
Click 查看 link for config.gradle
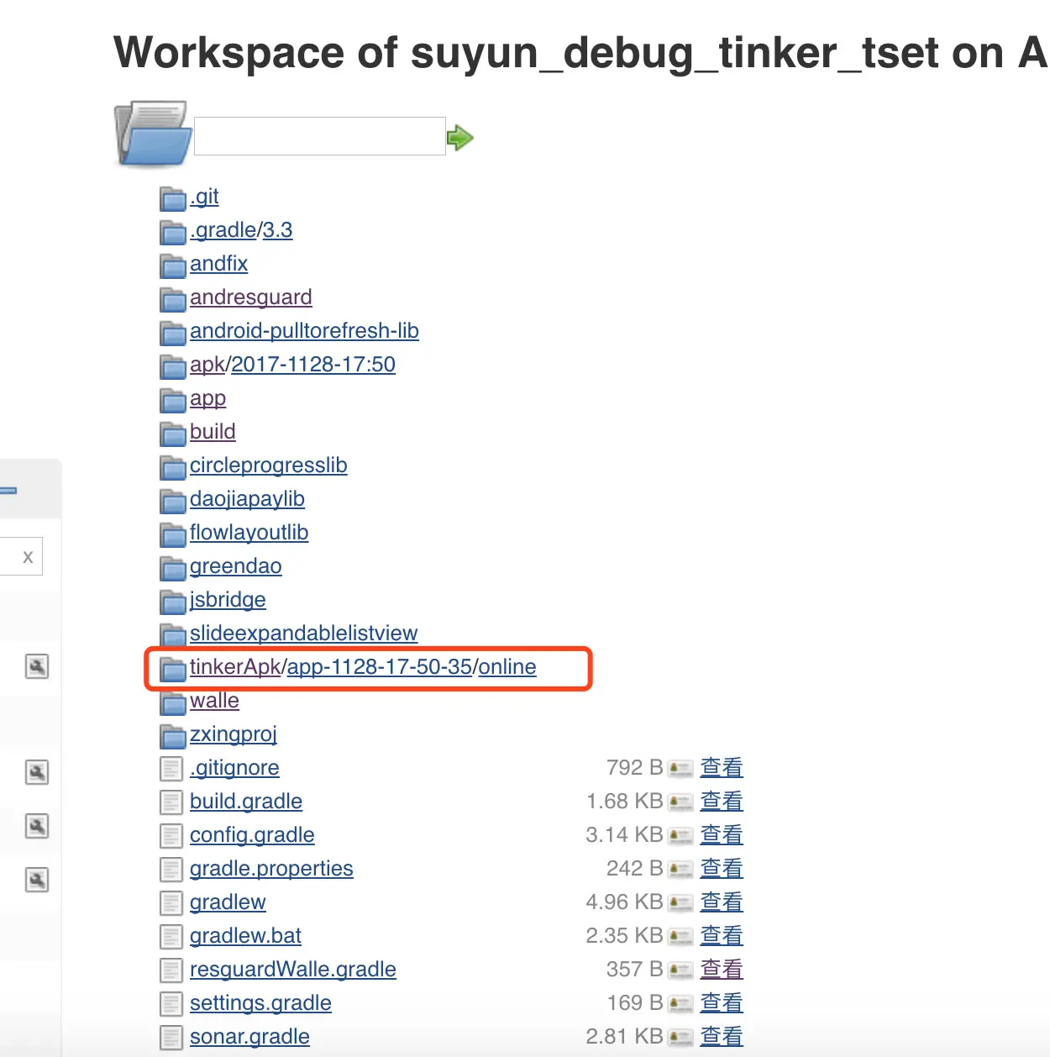coord(722,835)
